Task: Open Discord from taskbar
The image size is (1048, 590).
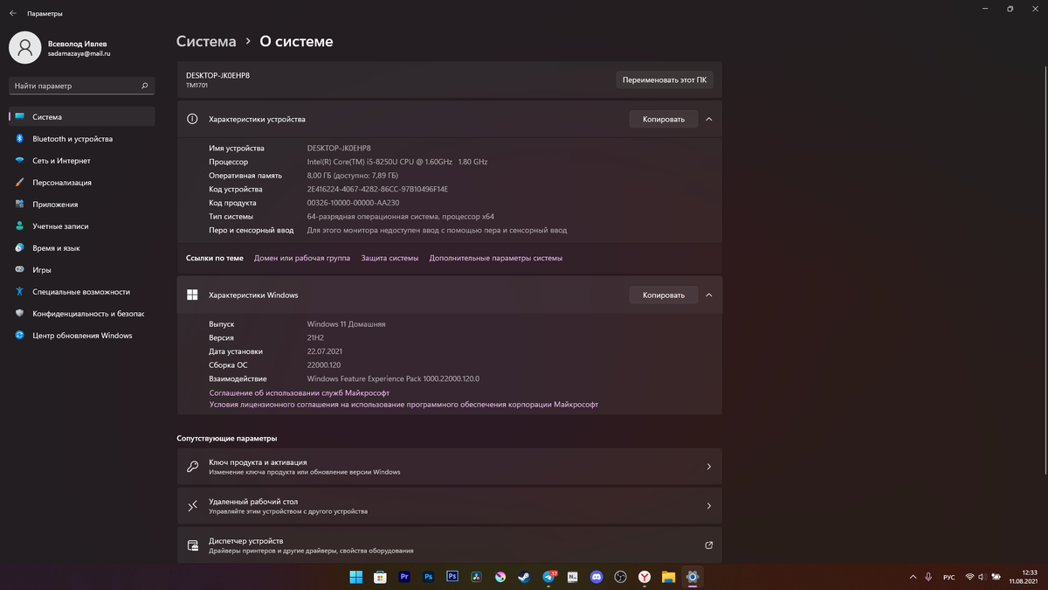Action: 596,577
